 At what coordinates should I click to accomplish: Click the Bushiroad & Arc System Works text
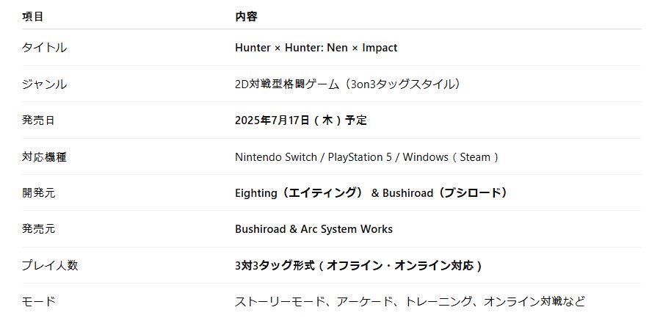click(x=313, y=229)
